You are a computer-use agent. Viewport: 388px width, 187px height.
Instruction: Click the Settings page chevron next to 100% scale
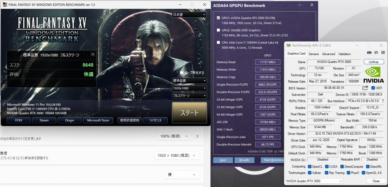pyautogui.click(x=197, y=136)
